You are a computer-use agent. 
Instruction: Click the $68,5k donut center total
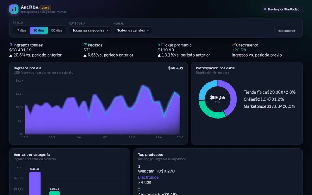[x=218, y=97]
